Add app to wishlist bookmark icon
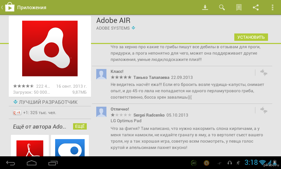The width and height of the screenshot is (281, 169). click(239, 7)
